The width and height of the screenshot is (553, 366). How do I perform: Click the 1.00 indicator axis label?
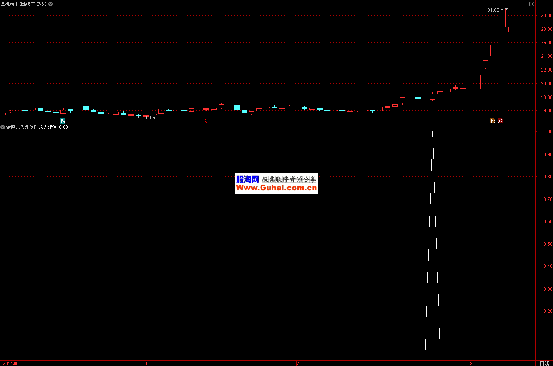click(x=548, y=132)
